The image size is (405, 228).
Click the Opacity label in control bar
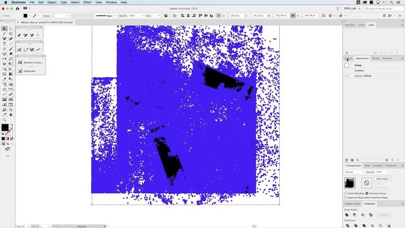[x=123, y=16]
